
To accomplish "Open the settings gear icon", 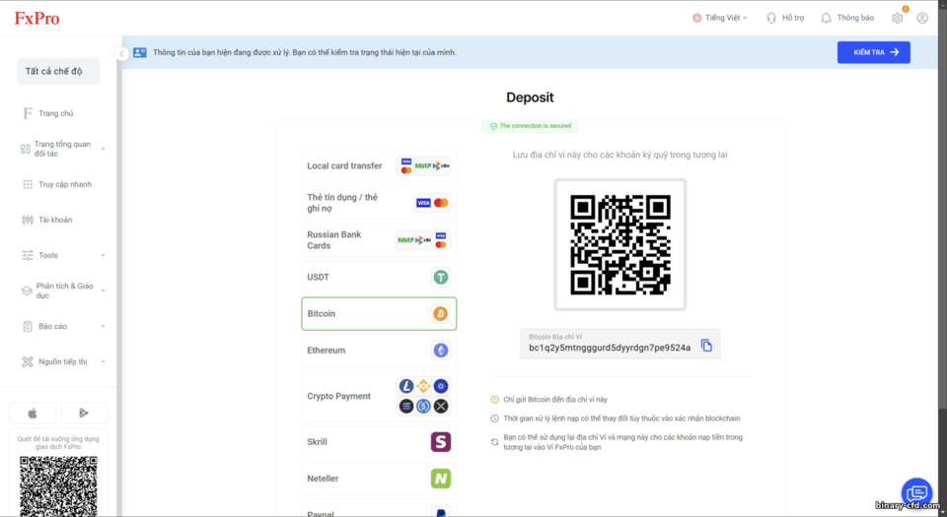I will click(x=897, y=18).
